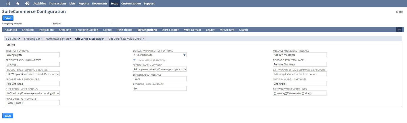Click the bottom Save button
This screenshot has width=407, height=123.
(x=8, y=116)
